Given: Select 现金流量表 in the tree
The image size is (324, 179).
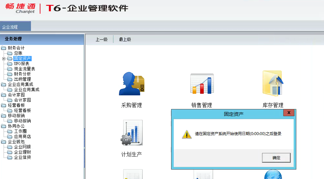Looking at the screenshot, I should (24, 69).
